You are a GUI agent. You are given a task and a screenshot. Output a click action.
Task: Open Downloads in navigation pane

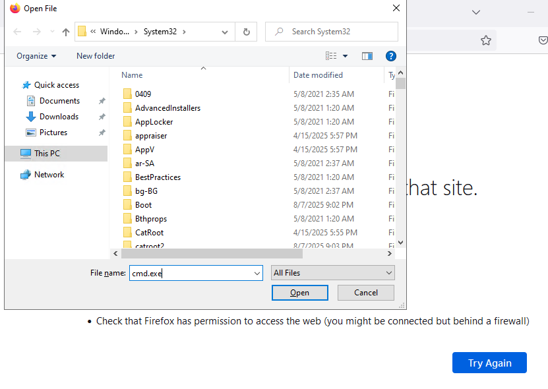pyautogui.click(x=59, y=117)
